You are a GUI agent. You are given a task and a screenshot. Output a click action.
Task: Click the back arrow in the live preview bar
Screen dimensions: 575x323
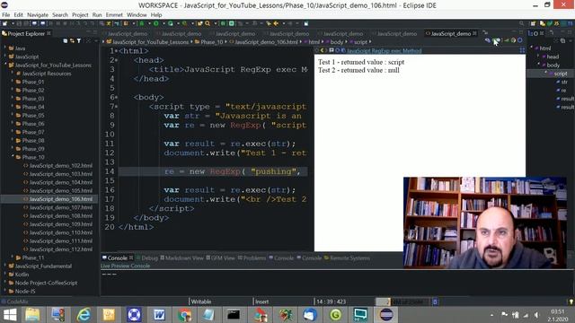(323, 50)
